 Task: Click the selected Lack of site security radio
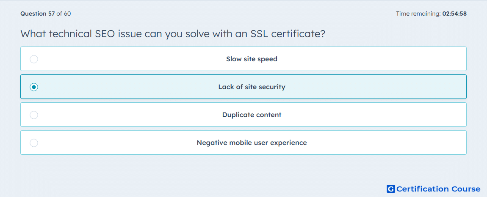coord(34,87)
